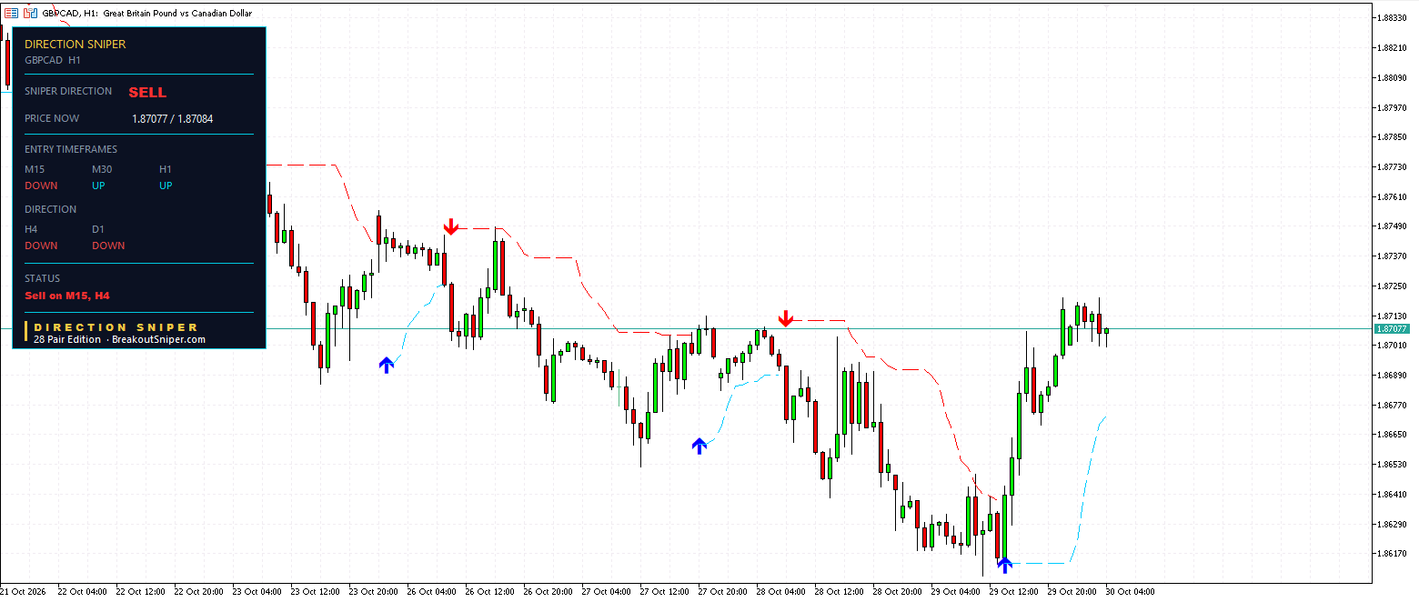Click the 21 Oct 2026 date label
The width and height of the screenshot is (1419, 602).
pos(25,591)
